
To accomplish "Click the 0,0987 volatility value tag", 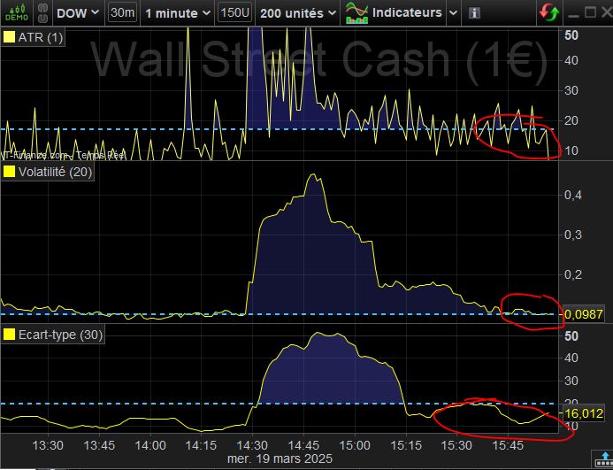I will [584, 314].
